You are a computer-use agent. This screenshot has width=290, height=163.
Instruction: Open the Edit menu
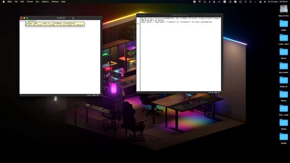tap(22, 2)
